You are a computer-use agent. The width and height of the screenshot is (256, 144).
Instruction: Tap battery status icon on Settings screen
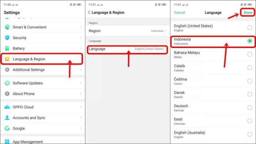tap(79, 5)
